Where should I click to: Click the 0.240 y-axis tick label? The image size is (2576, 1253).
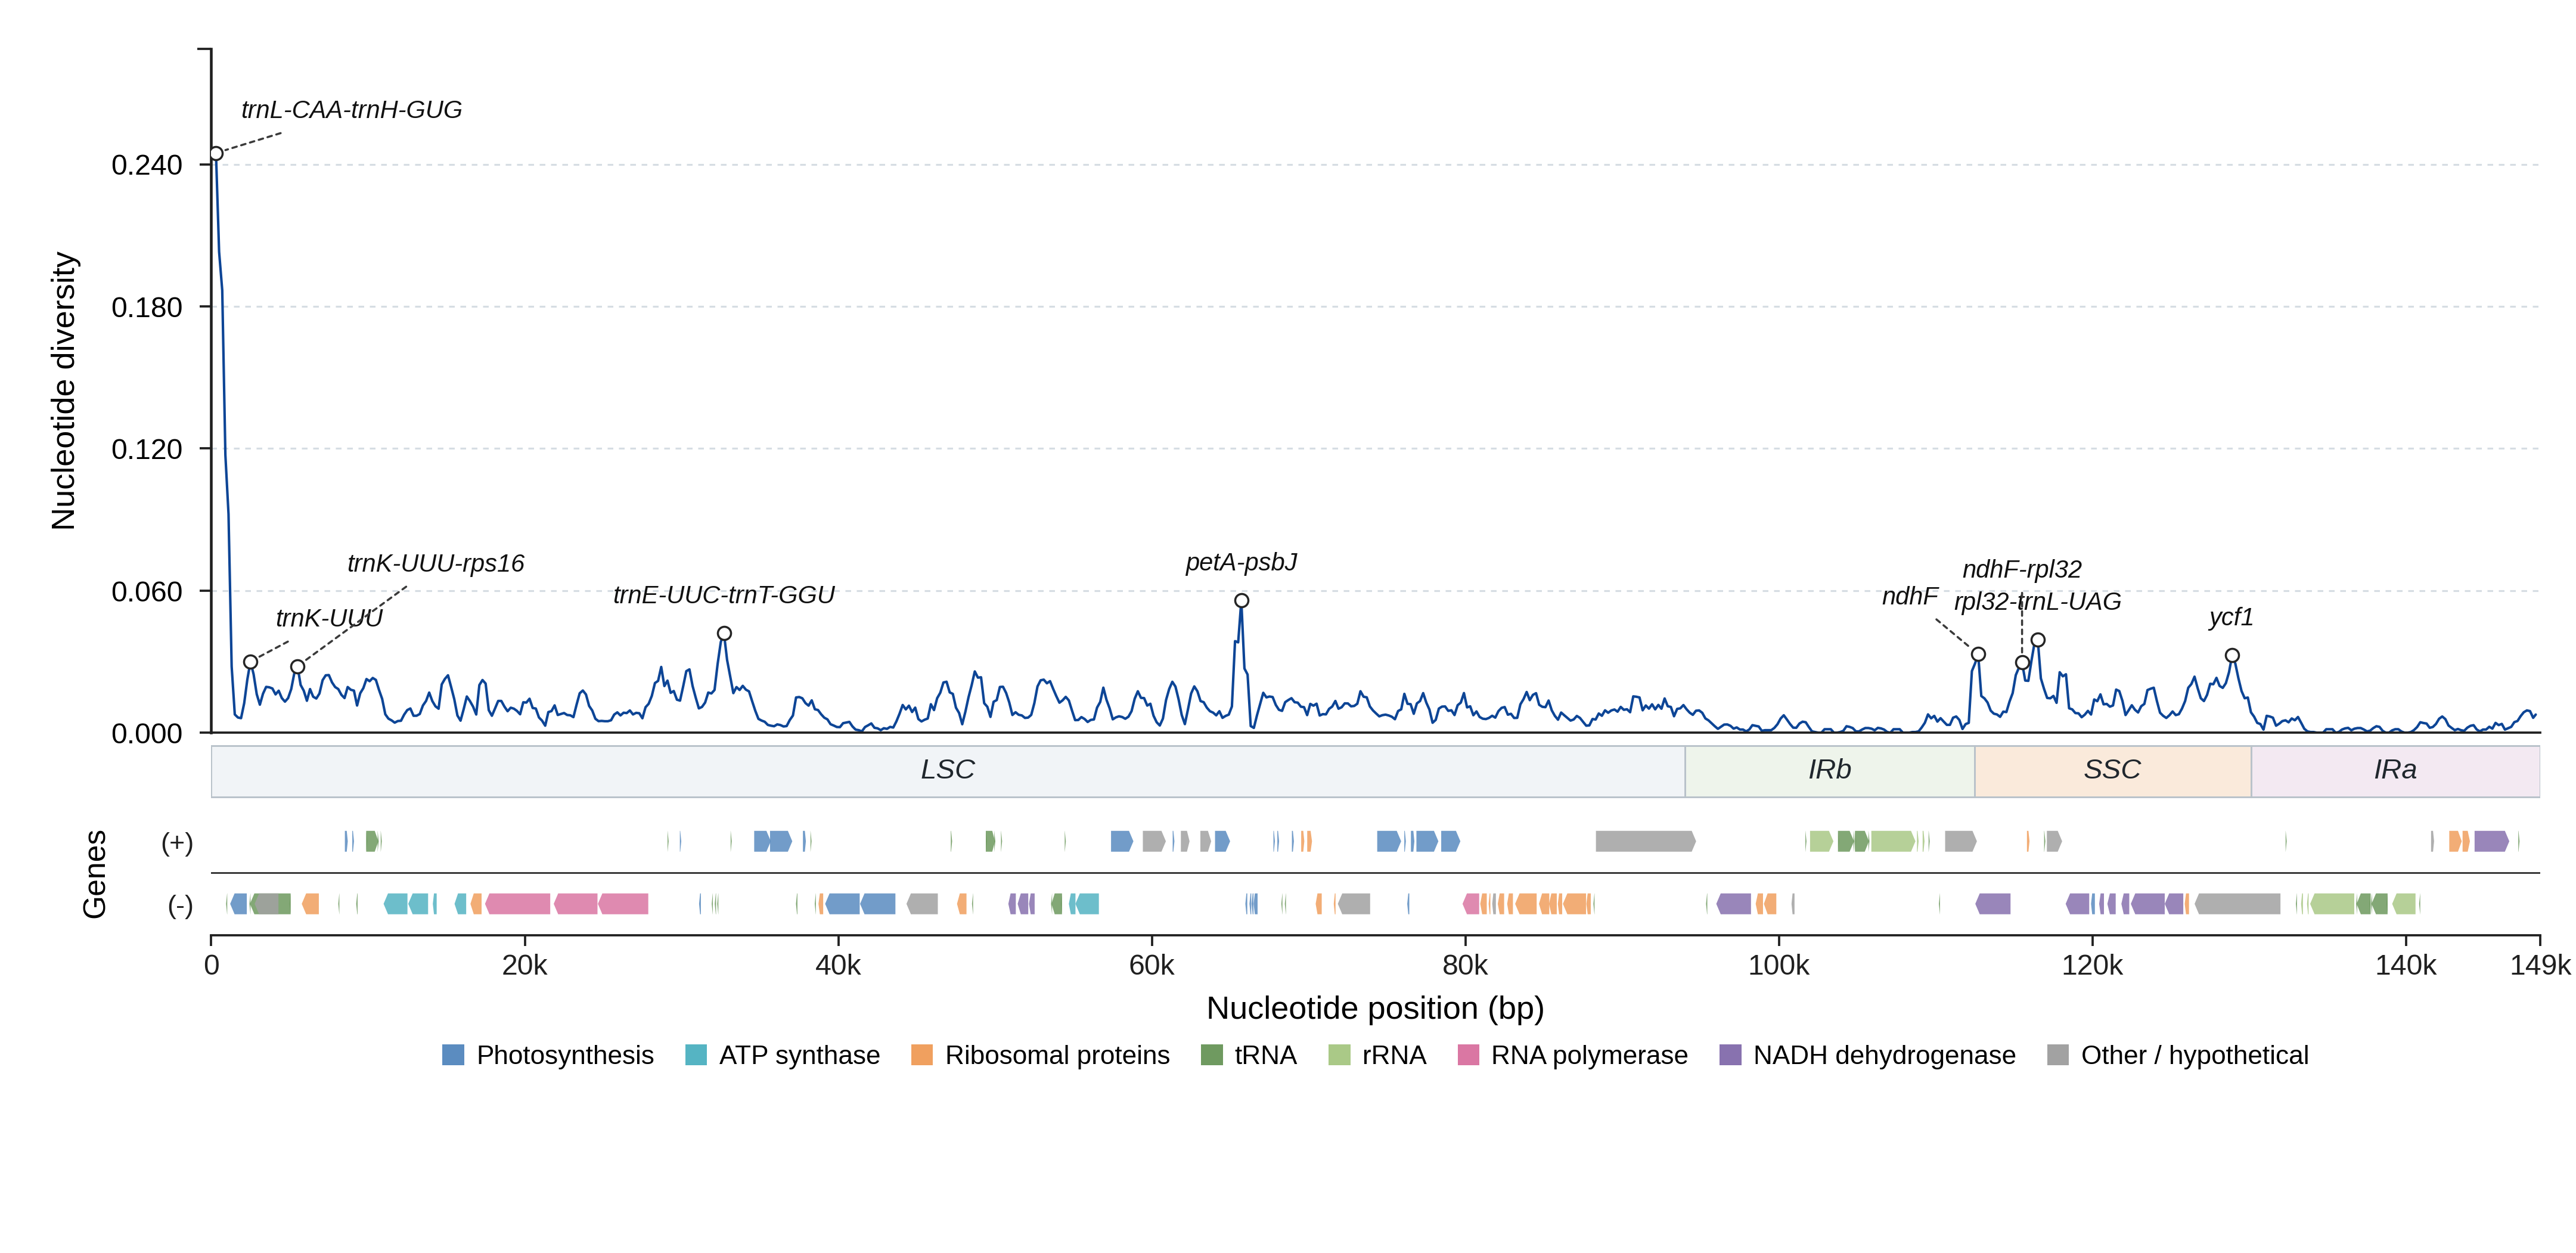point(147,165)
